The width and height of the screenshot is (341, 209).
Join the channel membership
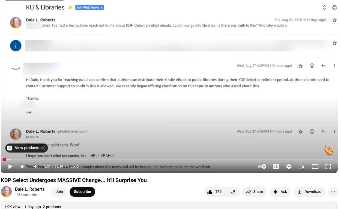coord(59,192)
